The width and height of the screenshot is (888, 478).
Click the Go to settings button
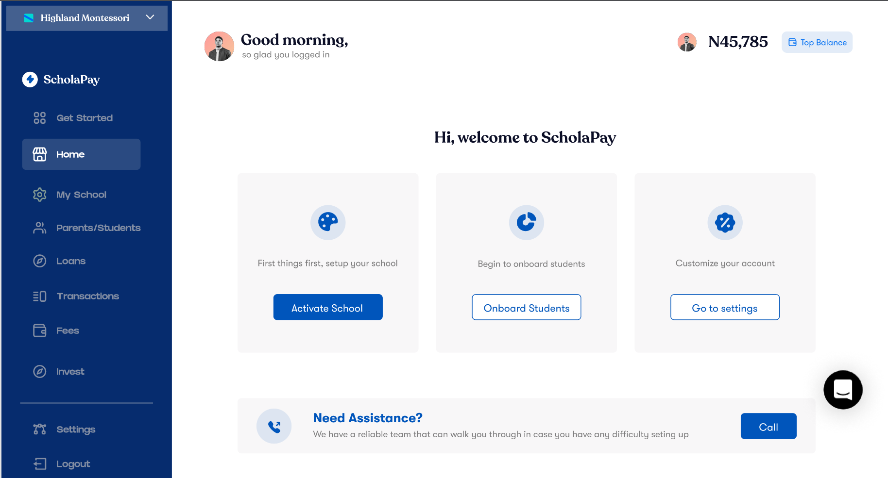point(725,307)
